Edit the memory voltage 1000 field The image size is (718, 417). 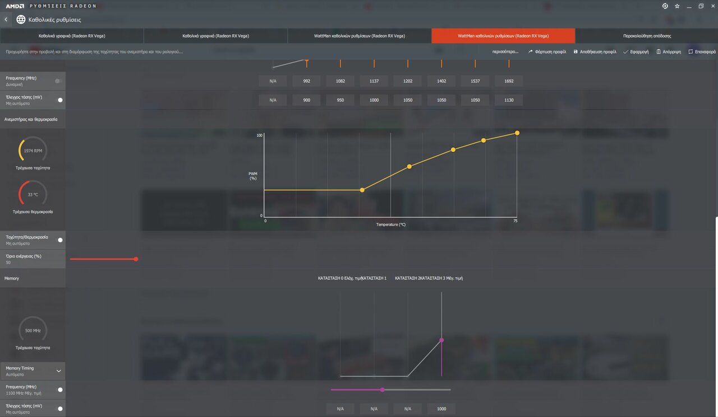point(441,409)
